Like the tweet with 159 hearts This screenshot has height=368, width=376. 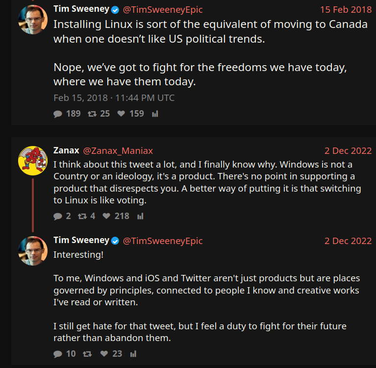click(121, 114)
